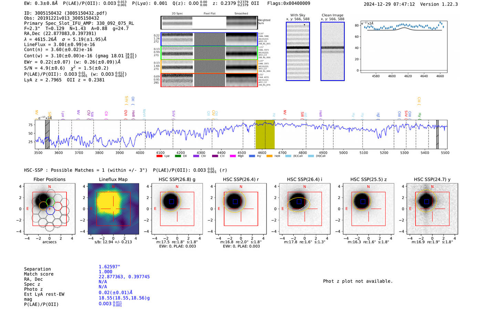Select the red-bordered 2D spectrum fiber row
This screenshot has height=328, width=482.
pos(209,80)
